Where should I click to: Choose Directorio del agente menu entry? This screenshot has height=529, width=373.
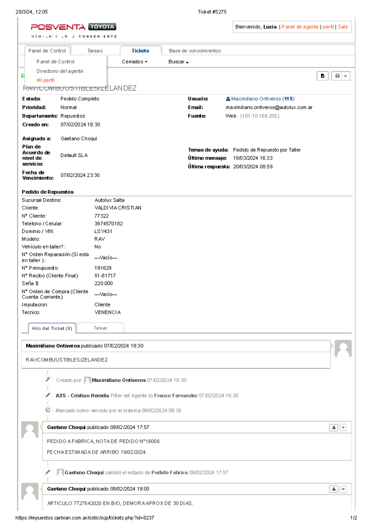pos(60,71)
